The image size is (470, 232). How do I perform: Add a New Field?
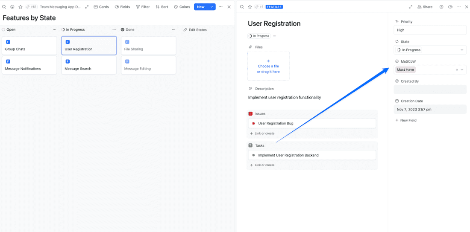(x=406, y=120)
